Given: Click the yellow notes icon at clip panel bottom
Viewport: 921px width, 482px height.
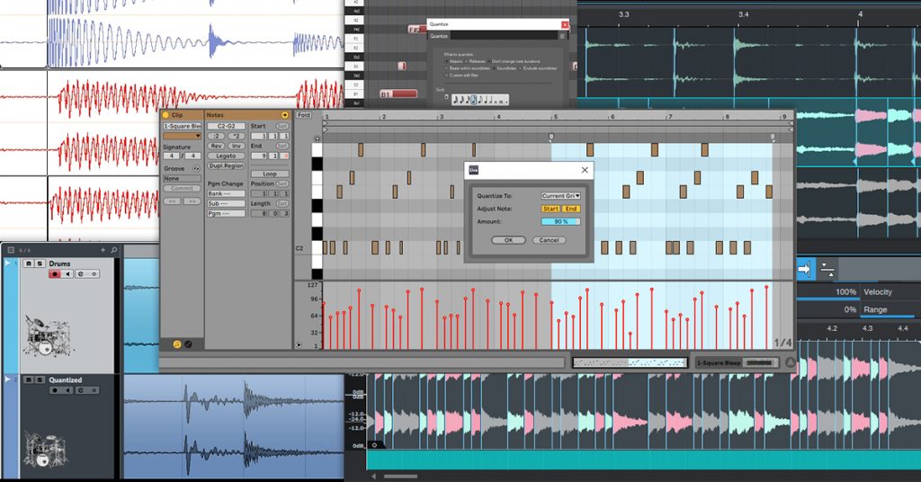Looking at the screenshot, I should (177, 344).
